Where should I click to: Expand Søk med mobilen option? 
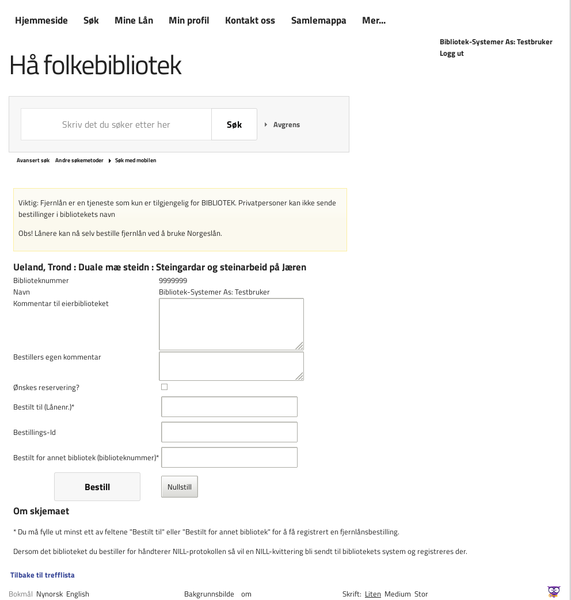tap(135, 160)
